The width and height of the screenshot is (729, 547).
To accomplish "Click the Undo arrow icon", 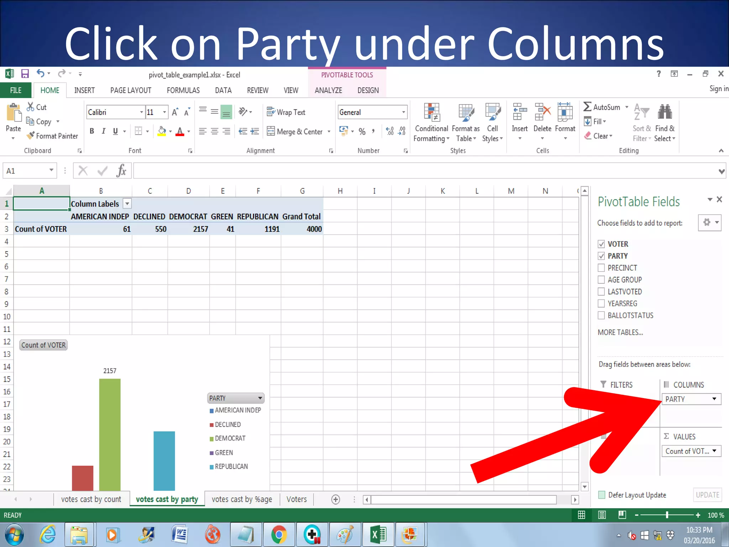I will click(x=41, y=73).
